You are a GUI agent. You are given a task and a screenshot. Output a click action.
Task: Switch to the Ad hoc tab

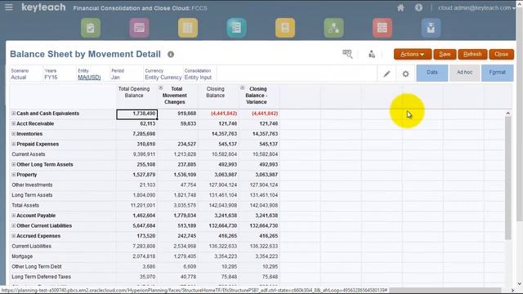tap(465, 73)
